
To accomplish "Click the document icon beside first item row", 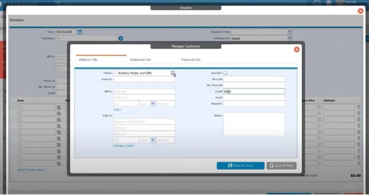I will pos(59,108).
